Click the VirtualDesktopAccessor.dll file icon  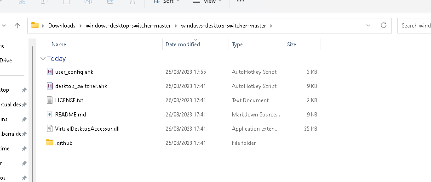pyautogui.click(x=50, y=128)
